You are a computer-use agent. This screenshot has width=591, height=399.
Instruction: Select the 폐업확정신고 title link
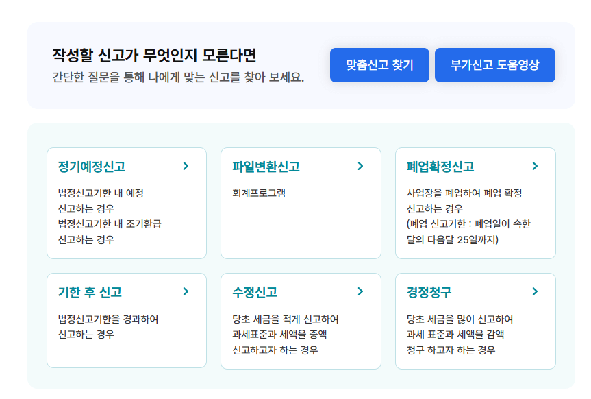click(x=439, y=166)
